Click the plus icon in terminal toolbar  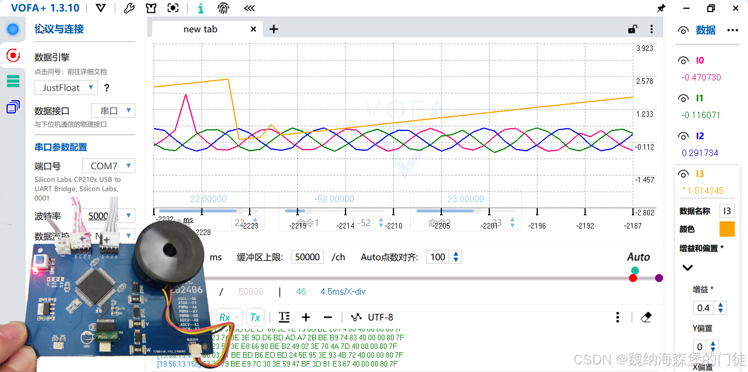coord(306,317)
